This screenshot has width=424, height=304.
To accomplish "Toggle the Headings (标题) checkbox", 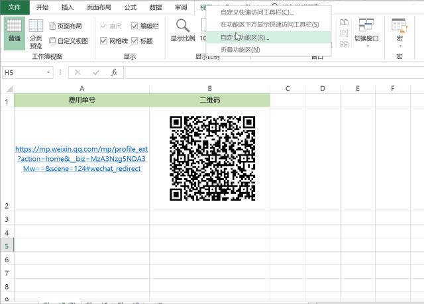I will [134, 41].
